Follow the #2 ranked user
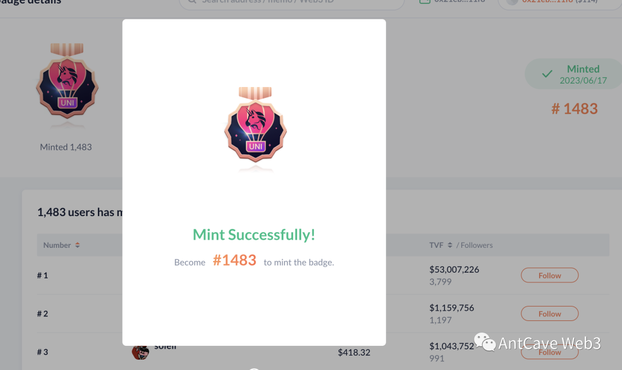Screen dimensions: 622x370 pyautogui.click(x=549, y=314)
